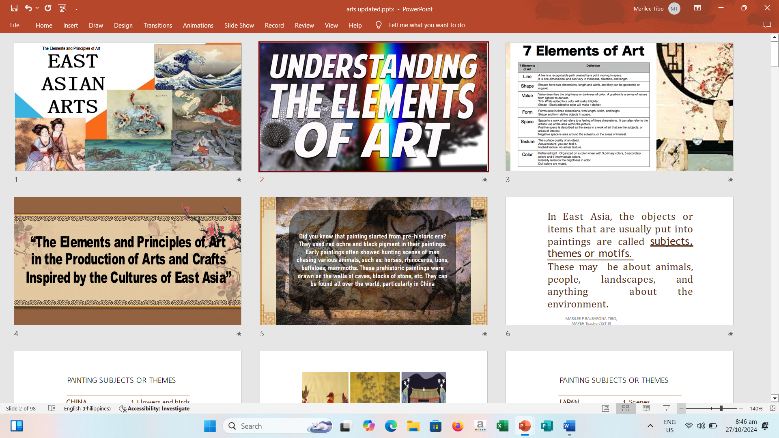The image size is (779, 438).
Task: Click scrollbar up arrow
Action: (775, 37)
